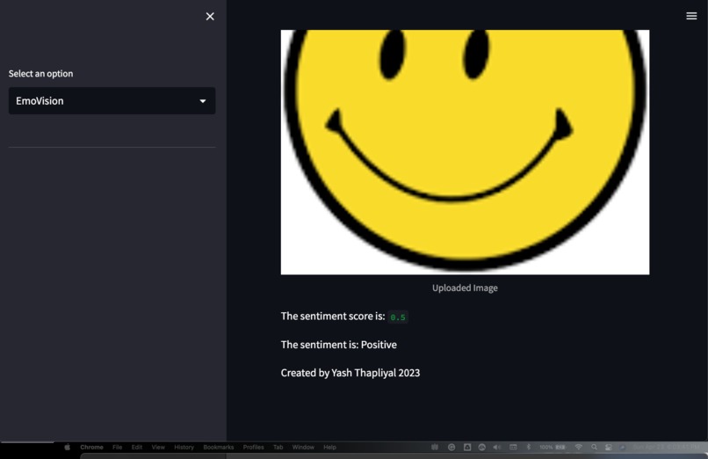The width and height of the screenshot is (708, 459).
Task: Open the History menu
Action: pyautogui.click(x=184, y=448)
